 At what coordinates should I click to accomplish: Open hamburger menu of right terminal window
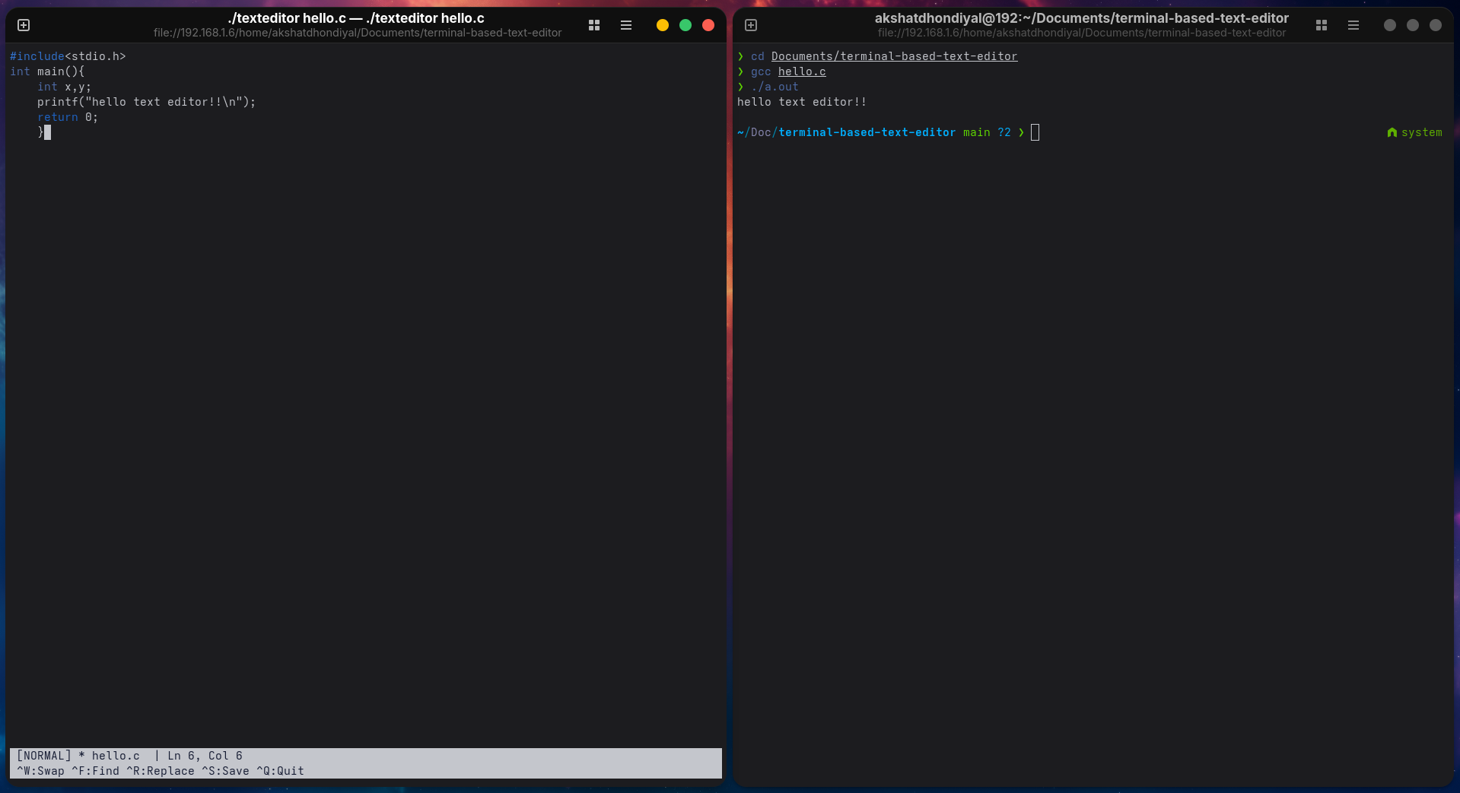(1353, 25)
